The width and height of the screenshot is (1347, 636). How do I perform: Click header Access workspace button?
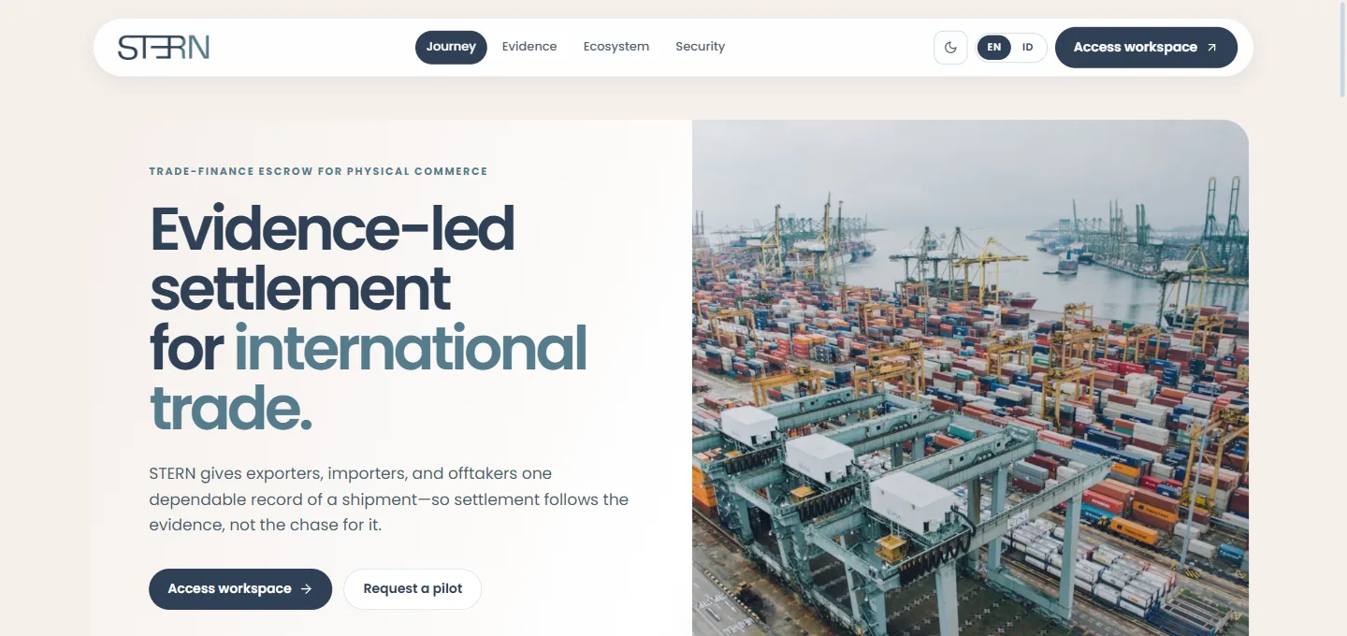pyautogui.click(x=1146, y=48)
